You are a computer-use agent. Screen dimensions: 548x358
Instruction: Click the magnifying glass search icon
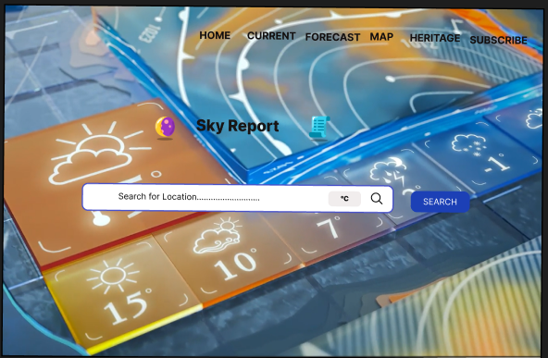(377, 198)
